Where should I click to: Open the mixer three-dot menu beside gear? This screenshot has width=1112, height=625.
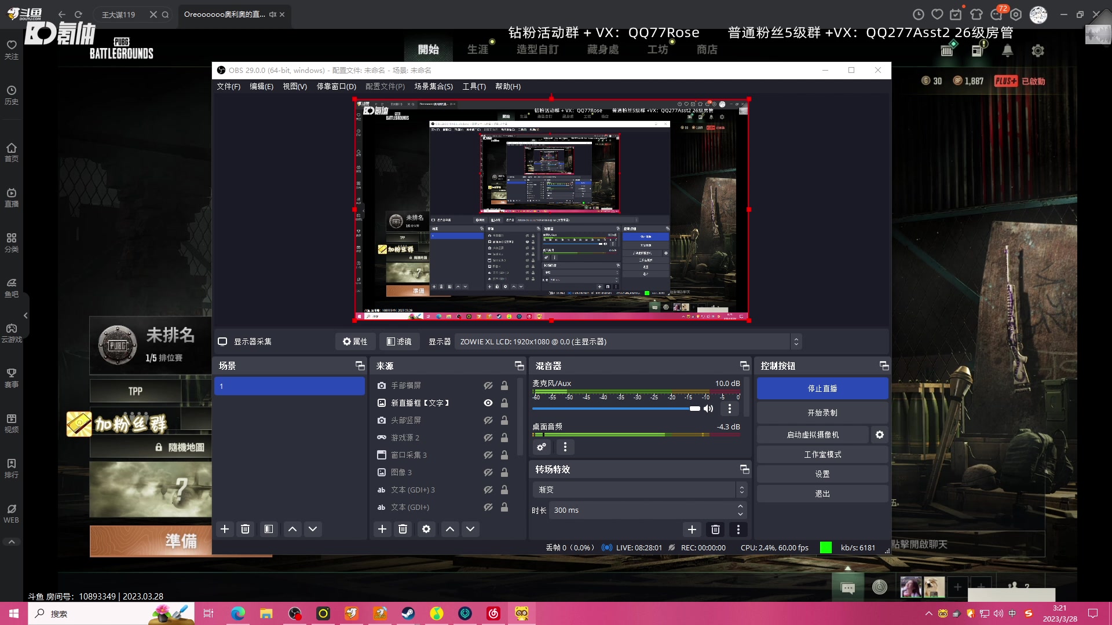[565, 447]
